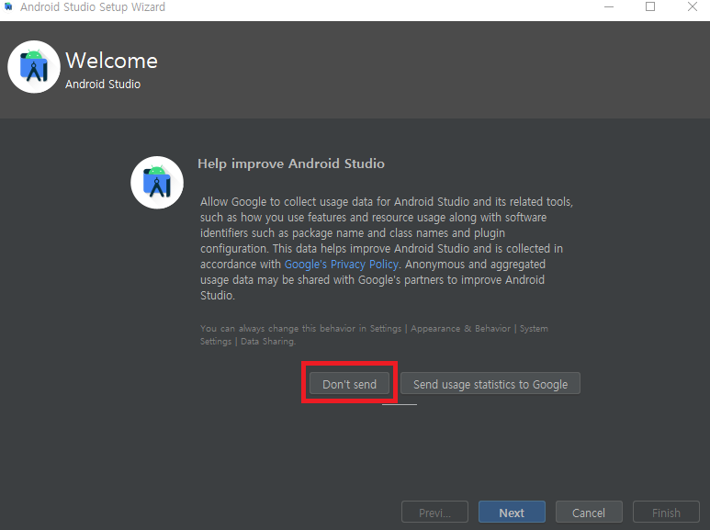Click the disabled Finish button
710x530 pixels.
(666, 513)
